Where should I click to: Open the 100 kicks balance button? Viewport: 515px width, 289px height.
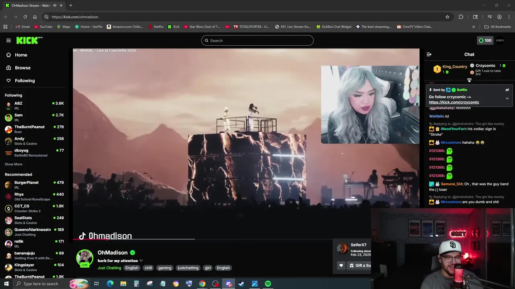click(x=484, y=41)
